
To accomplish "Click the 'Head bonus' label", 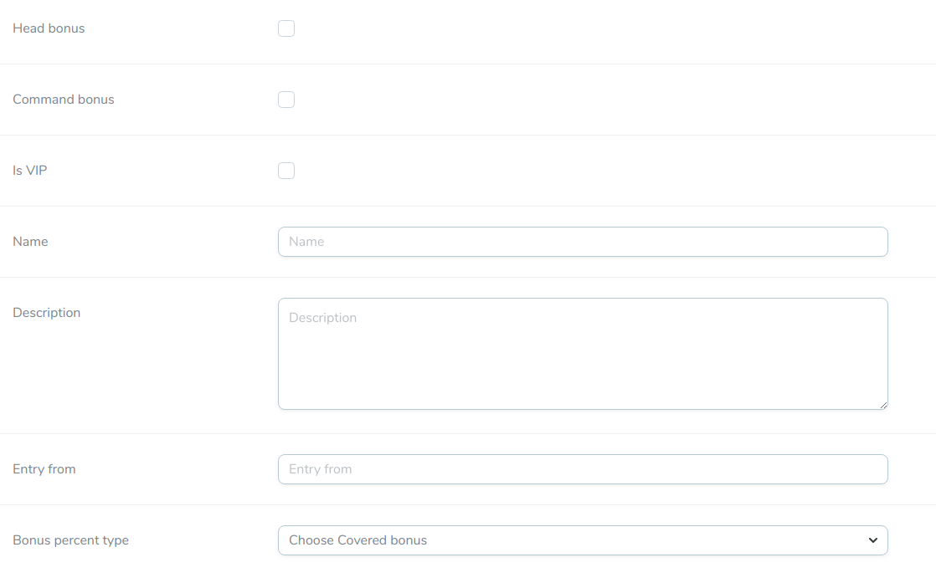I will (x=49, y=28).
